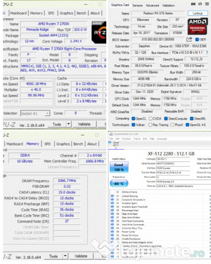This screenshot has height=264, width=211.
Task: Toggle the OpenCL checkbox
Action: [x=134, y=119]
